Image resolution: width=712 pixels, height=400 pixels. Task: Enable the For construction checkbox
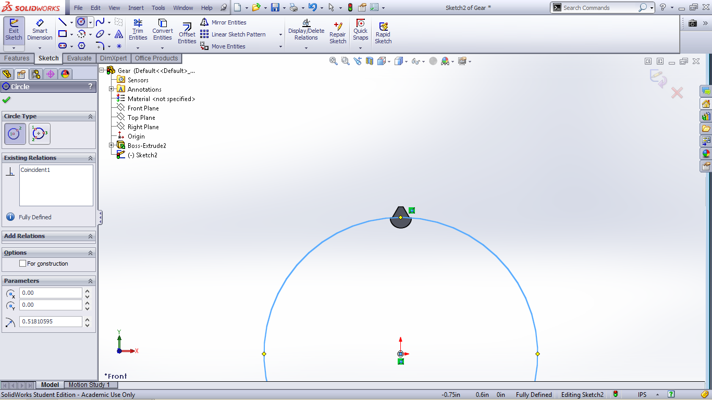23,264
